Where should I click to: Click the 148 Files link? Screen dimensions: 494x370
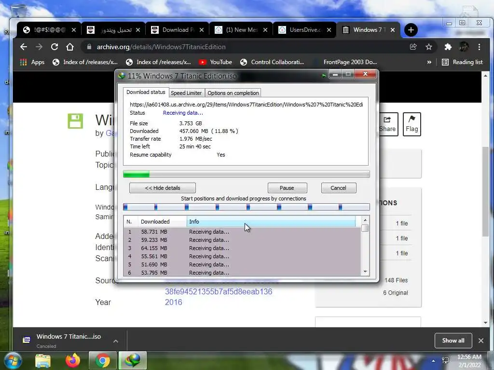(396, 280)
